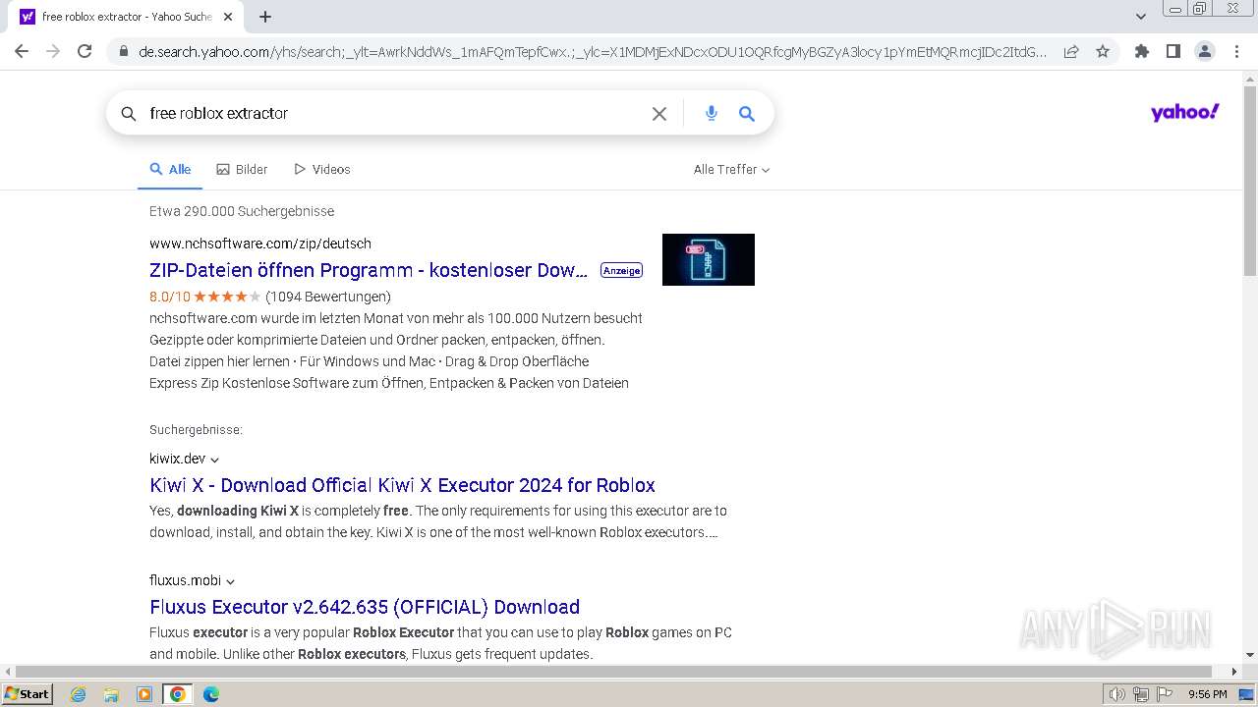This screenshot has height=707, width=1258.
Task: Bookmark this page with the star
Action: tap(1103, 51)
